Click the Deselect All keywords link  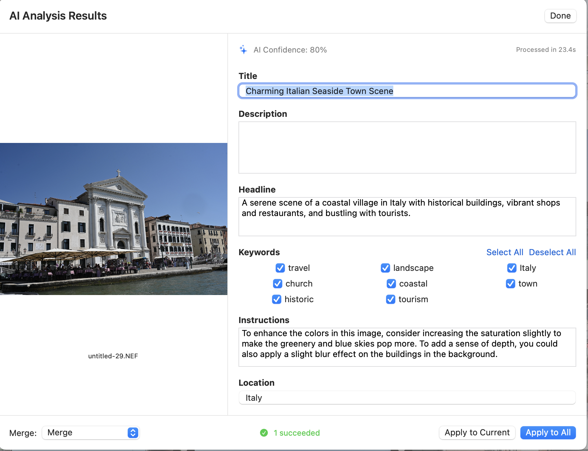[552, 252]
